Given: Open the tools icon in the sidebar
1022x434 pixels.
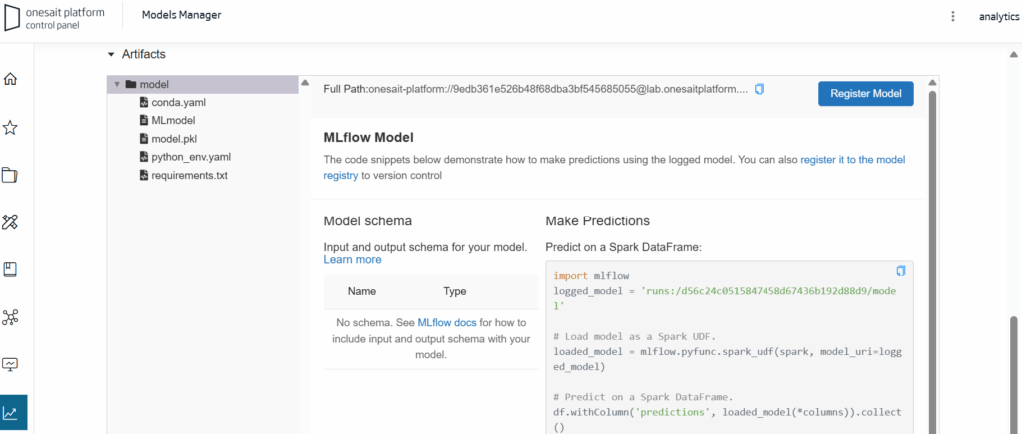Looking at the screenshot, I should (11, 221).
